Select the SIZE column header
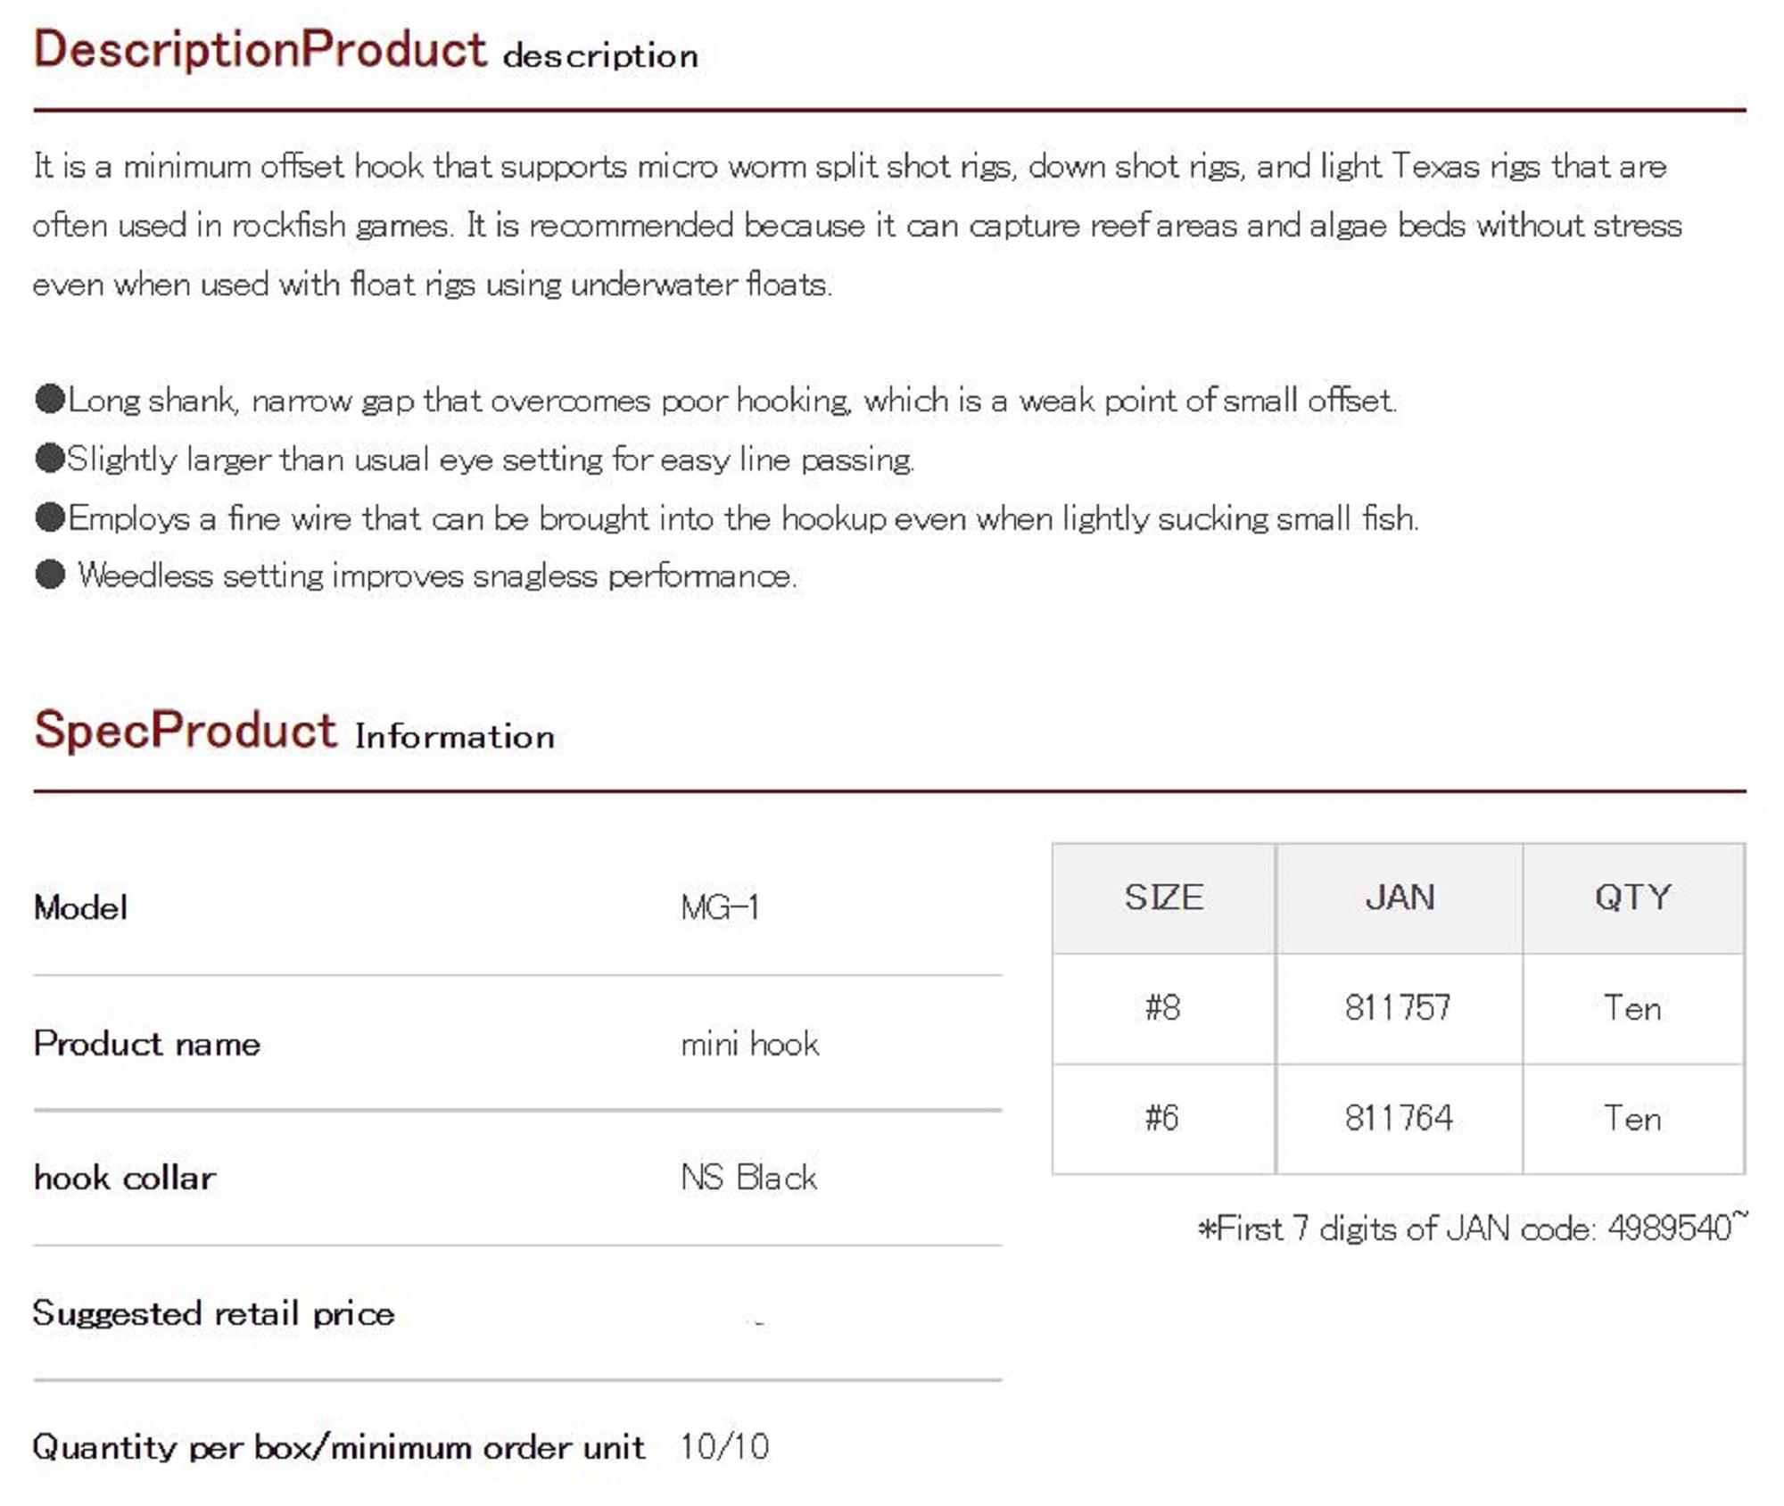This screenshot has height=1506, width=1784. [x=1163, y=898]
